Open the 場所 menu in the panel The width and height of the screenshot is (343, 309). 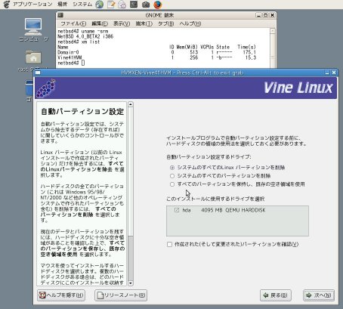pyautogui.click(x=62, y=5)
